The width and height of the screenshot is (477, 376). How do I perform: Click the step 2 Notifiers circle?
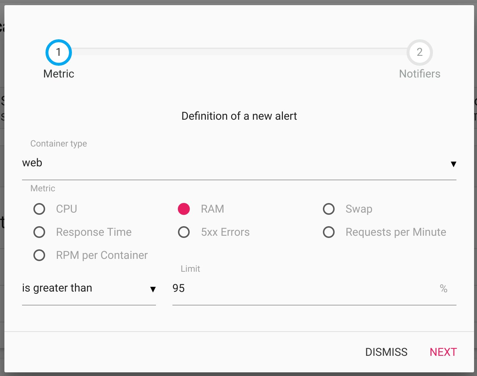pos(420,52)
